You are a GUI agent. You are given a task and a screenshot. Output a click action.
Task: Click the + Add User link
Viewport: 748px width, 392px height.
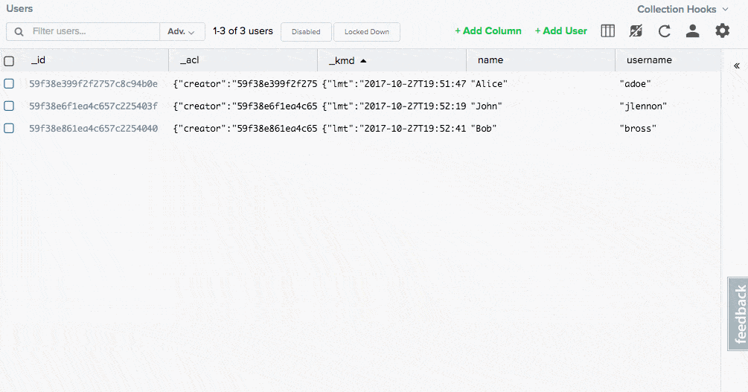(561, 31)
